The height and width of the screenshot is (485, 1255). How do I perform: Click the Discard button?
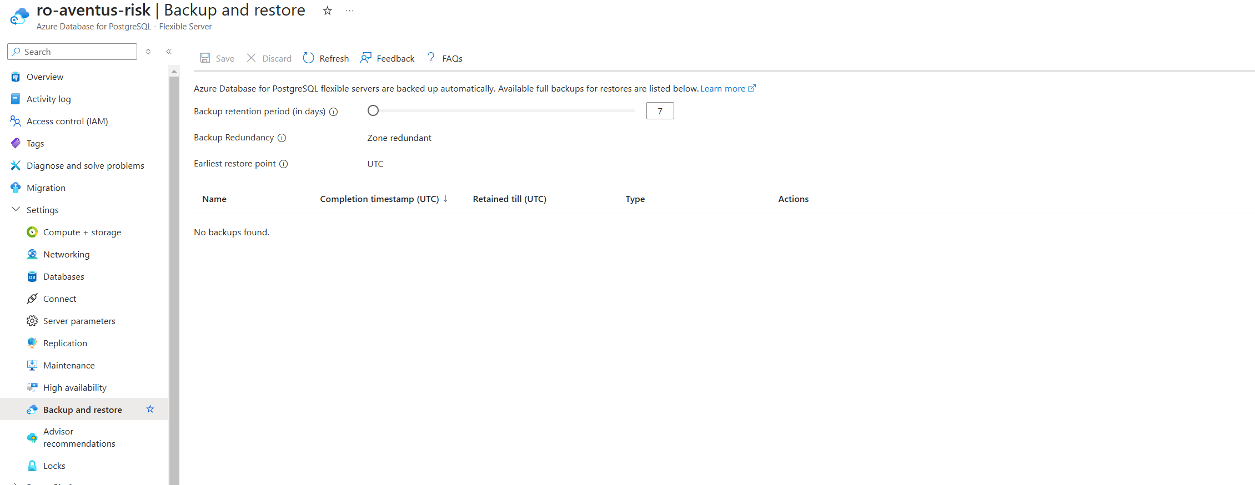coord(269,58)
